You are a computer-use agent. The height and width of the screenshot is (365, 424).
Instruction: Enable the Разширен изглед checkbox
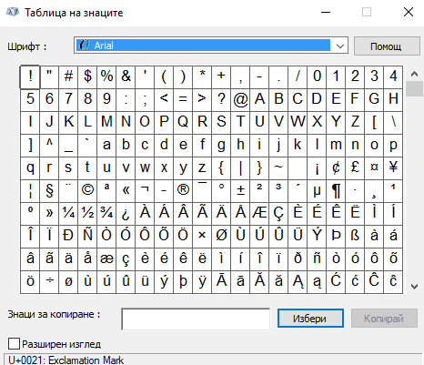(x=14, y=344)
